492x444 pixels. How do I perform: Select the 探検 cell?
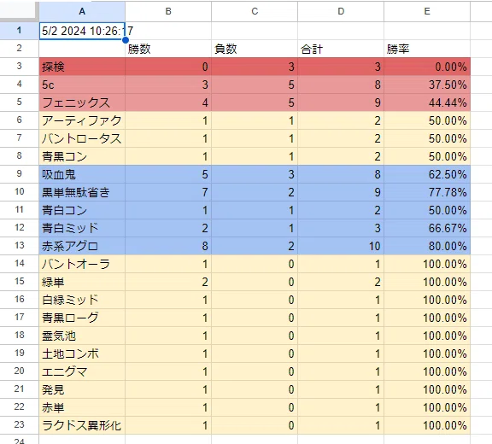(82, 67)
